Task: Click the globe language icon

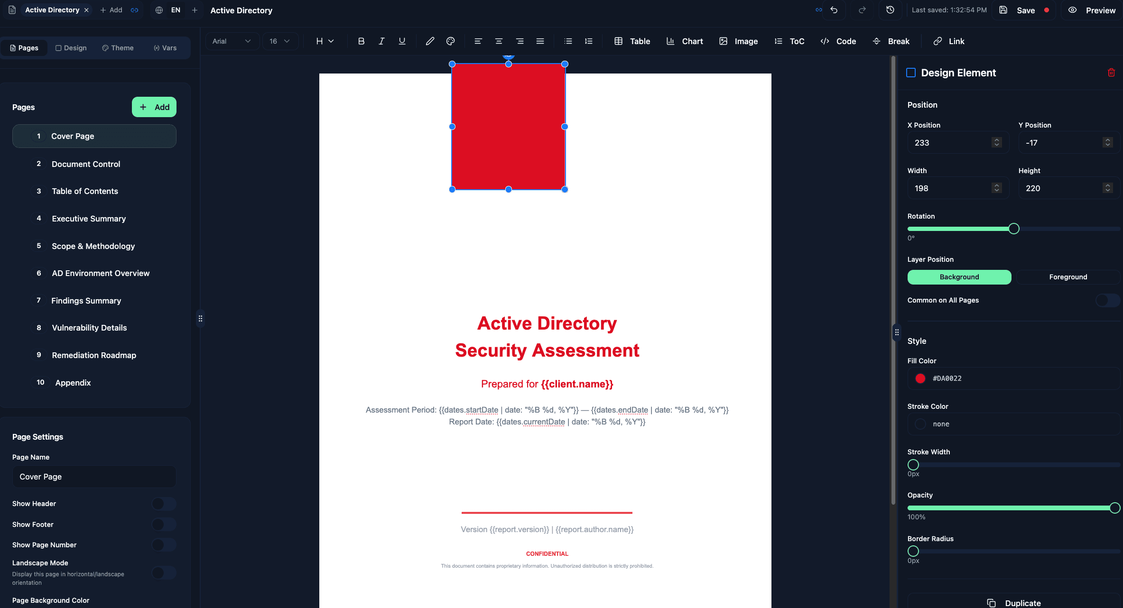Action: tap(159, 10)
